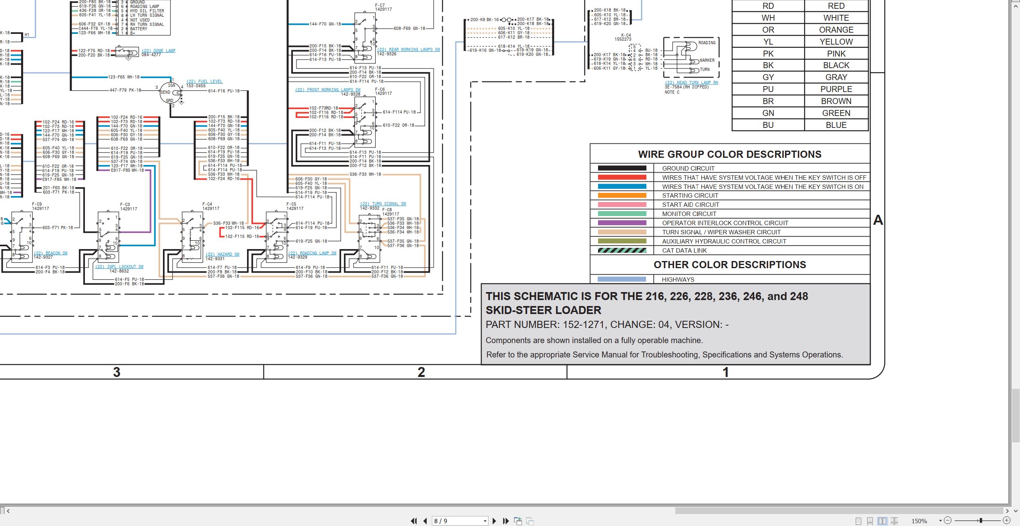Open the (22) TURN SIGNAL SW link

click(383, 204)
